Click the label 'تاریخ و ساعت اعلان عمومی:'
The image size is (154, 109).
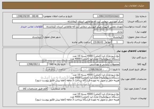click(x=58, y=16)
